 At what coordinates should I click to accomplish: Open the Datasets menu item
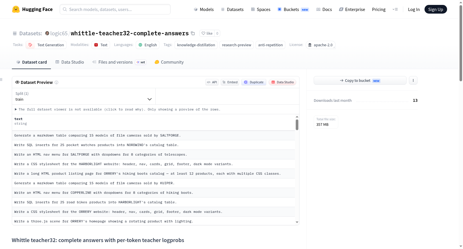232,9
